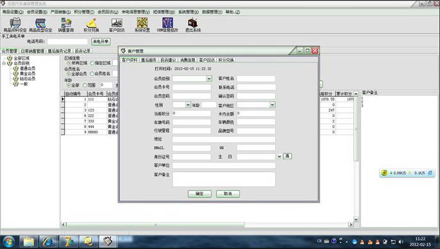Open the 系统管理 menu
Viewport: 440px width, 249px height.
[189, 12]
